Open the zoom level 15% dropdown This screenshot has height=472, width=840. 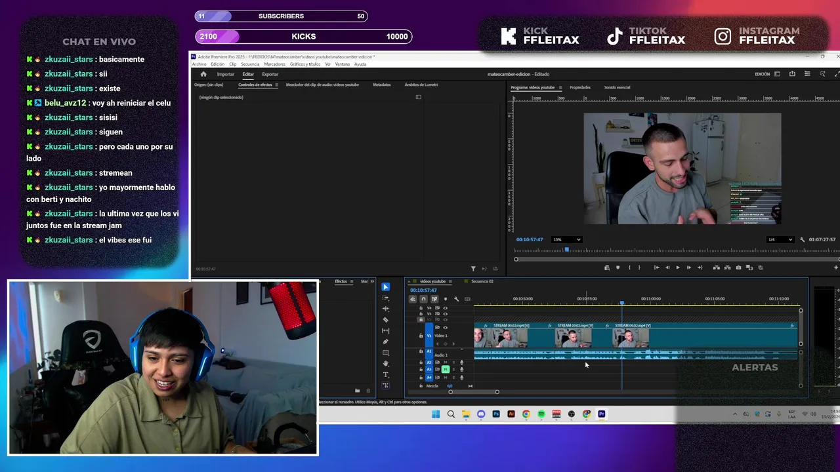point(567,239)
